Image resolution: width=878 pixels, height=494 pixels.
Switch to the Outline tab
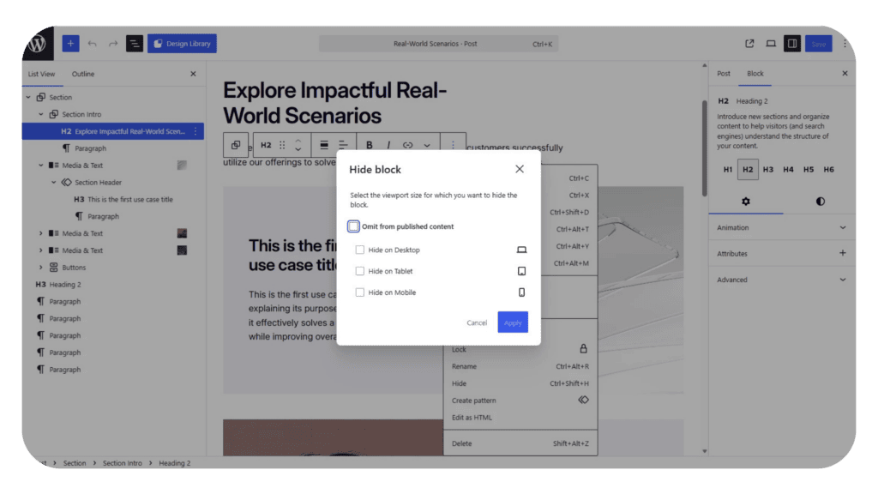coord(83,74)
